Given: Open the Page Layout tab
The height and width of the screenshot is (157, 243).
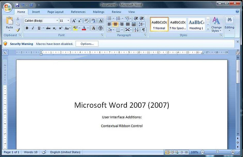Looking at the screenshot, I should (x=55, y=12).
